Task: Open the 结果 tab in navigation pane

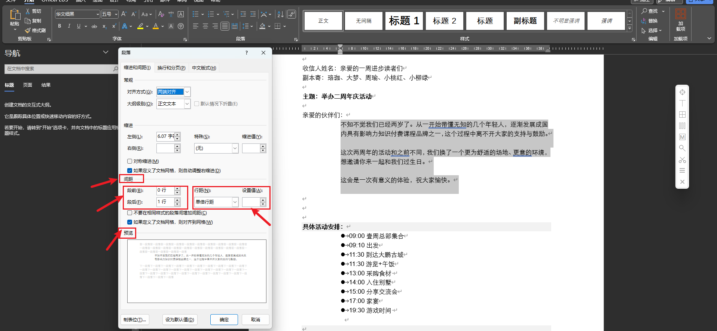Action: pyautogui.click(x=46, y=85)
